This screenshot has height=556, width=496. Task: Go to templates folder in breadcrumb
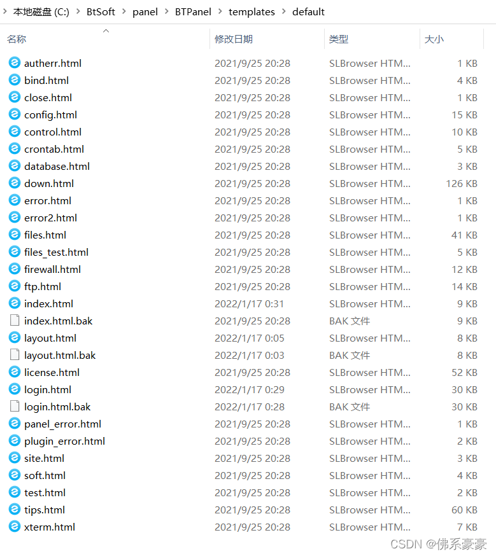click(x=252, y=12)
